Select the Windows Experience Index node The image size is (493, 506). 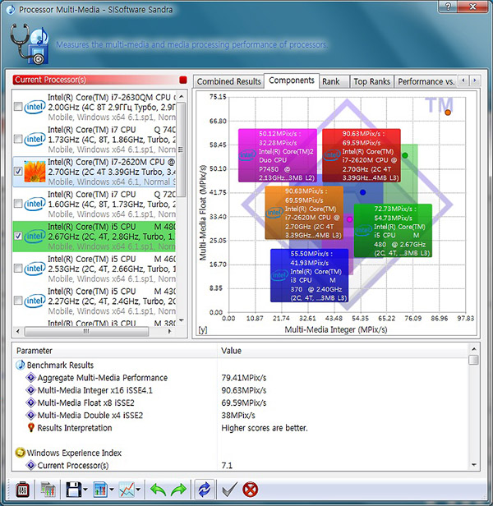pos(74,453)
